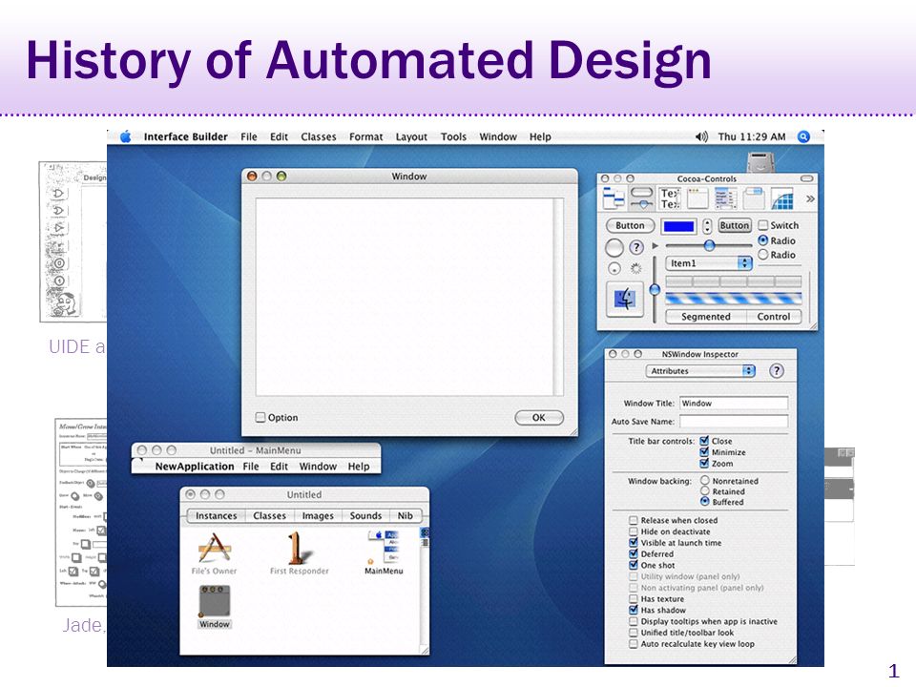916x687 pixels.
Task: Click the clock showing Thu 11:29 AM
Action: point(752,136)
